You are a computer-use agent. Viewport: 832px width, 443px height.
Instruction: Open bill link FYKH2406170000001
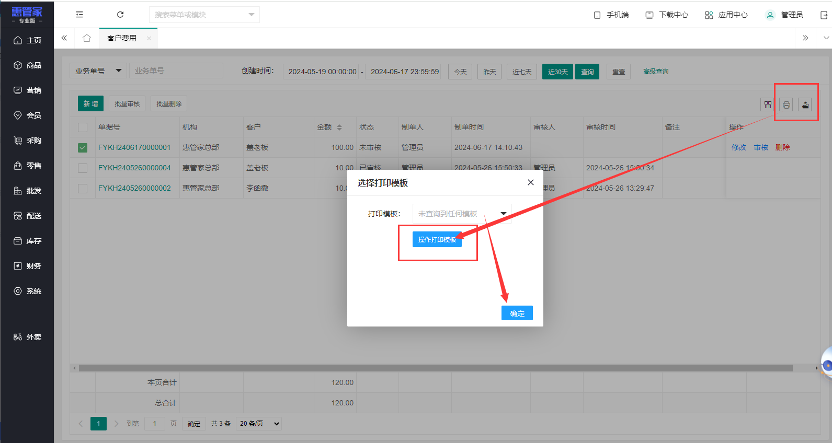[x=134, y=147]
